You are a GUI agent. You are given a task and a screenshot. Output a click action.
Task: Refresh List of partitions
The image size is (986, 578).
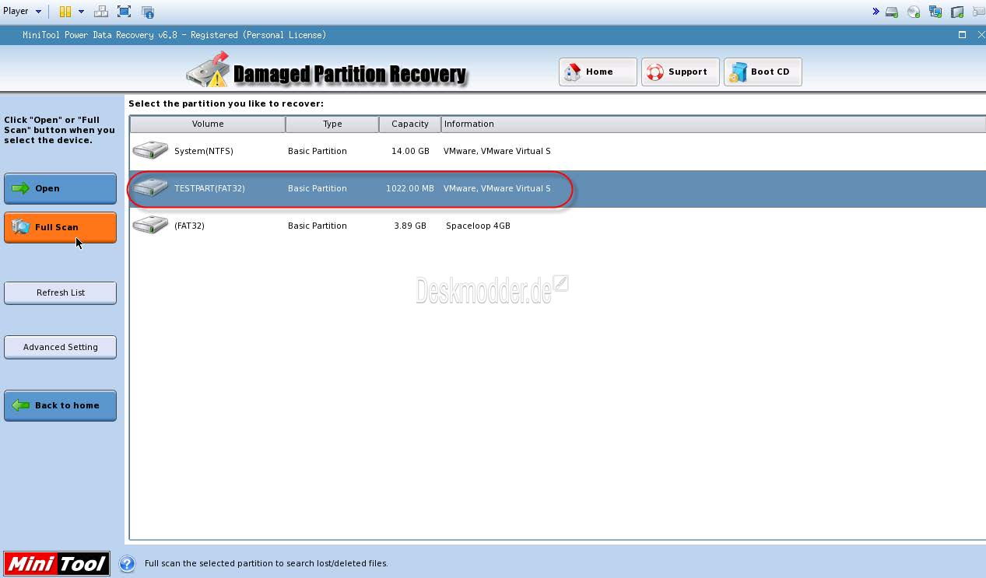coord(60,293)
